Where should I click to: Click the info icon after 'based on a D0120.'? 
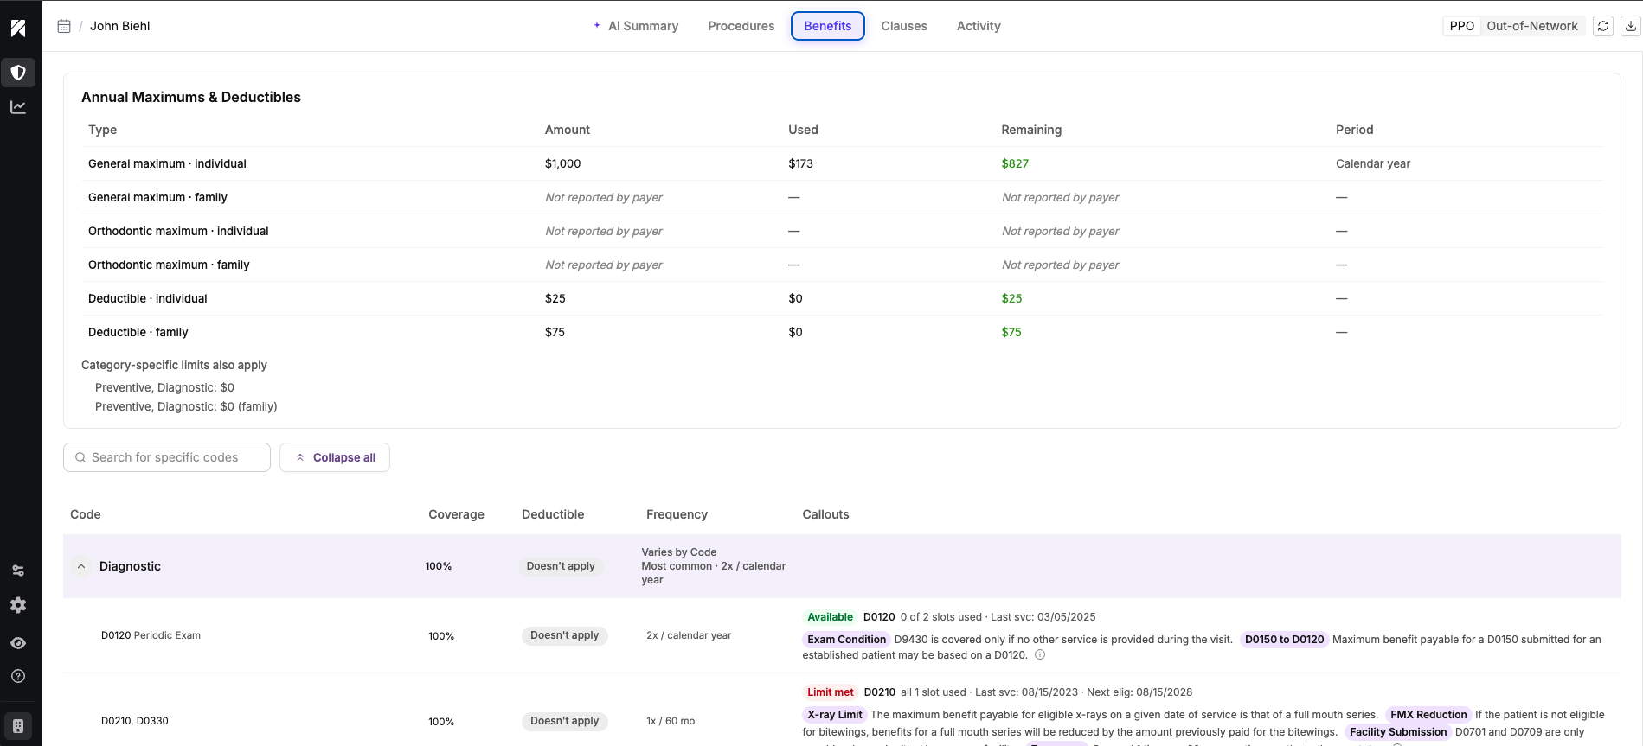(x=1040, y=655)
